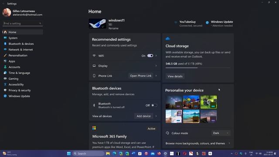This screenshot has height=157, width=279.
Task: Click the ENG language indicator in tray
Action: pyautogui.click(x=251, y=154)
